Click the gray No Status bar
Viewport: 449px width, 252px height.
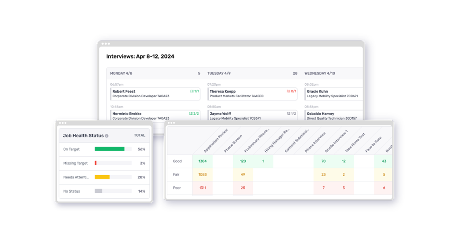[98, 191]
